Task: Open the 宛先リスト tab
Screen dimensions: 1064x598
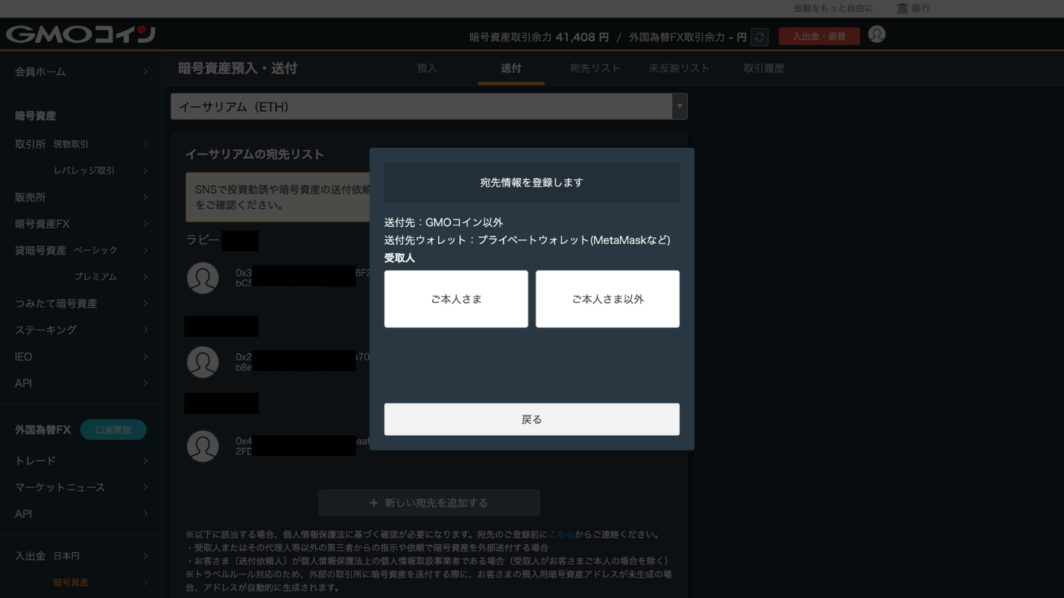Action: click(595, 68)
